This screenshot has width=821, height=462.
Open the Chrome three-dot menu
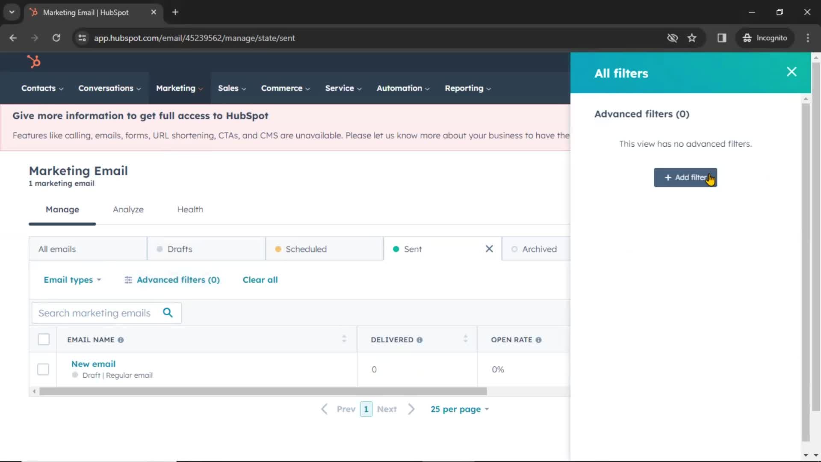808,38
